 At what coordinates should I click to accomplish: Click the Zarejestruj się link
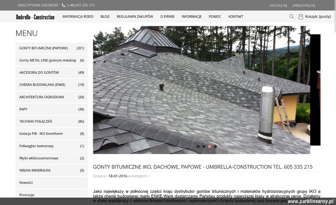point(304,5)
